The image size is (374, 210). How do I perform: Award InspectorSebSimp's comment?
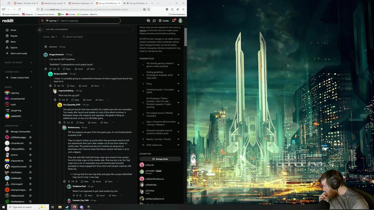[87, 100]
